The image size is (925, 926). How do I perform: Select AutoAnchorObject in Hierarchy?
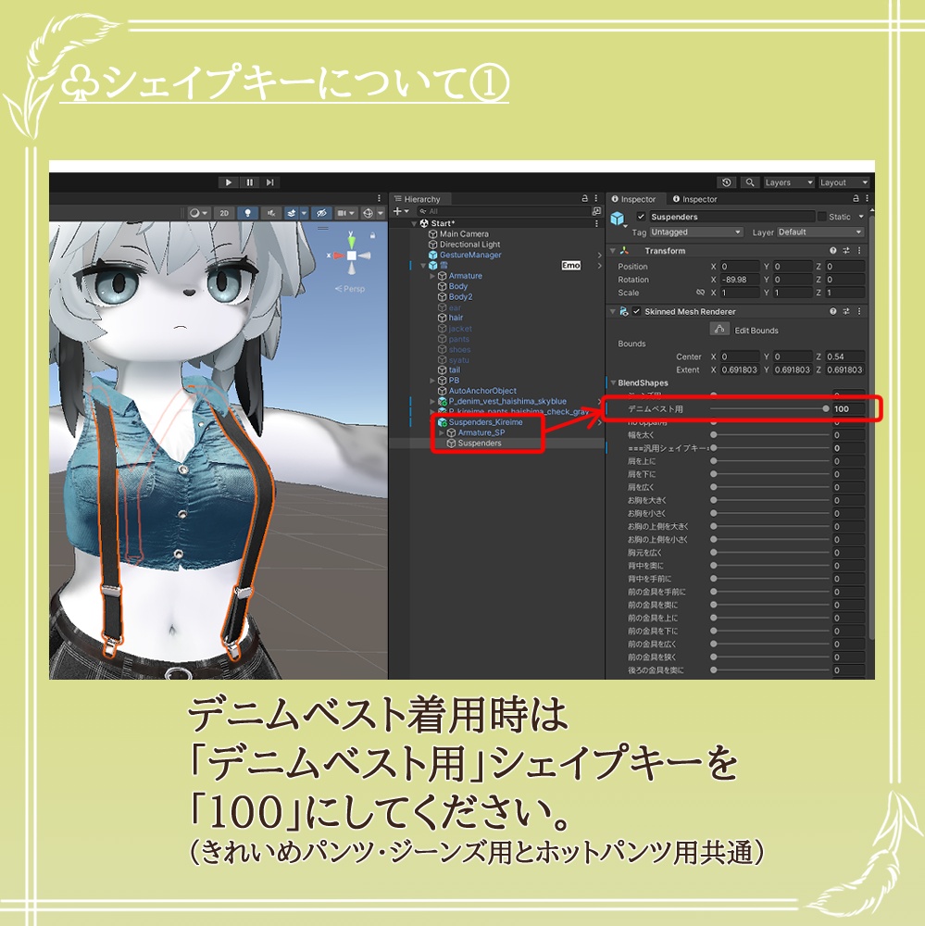coord(477,391)
